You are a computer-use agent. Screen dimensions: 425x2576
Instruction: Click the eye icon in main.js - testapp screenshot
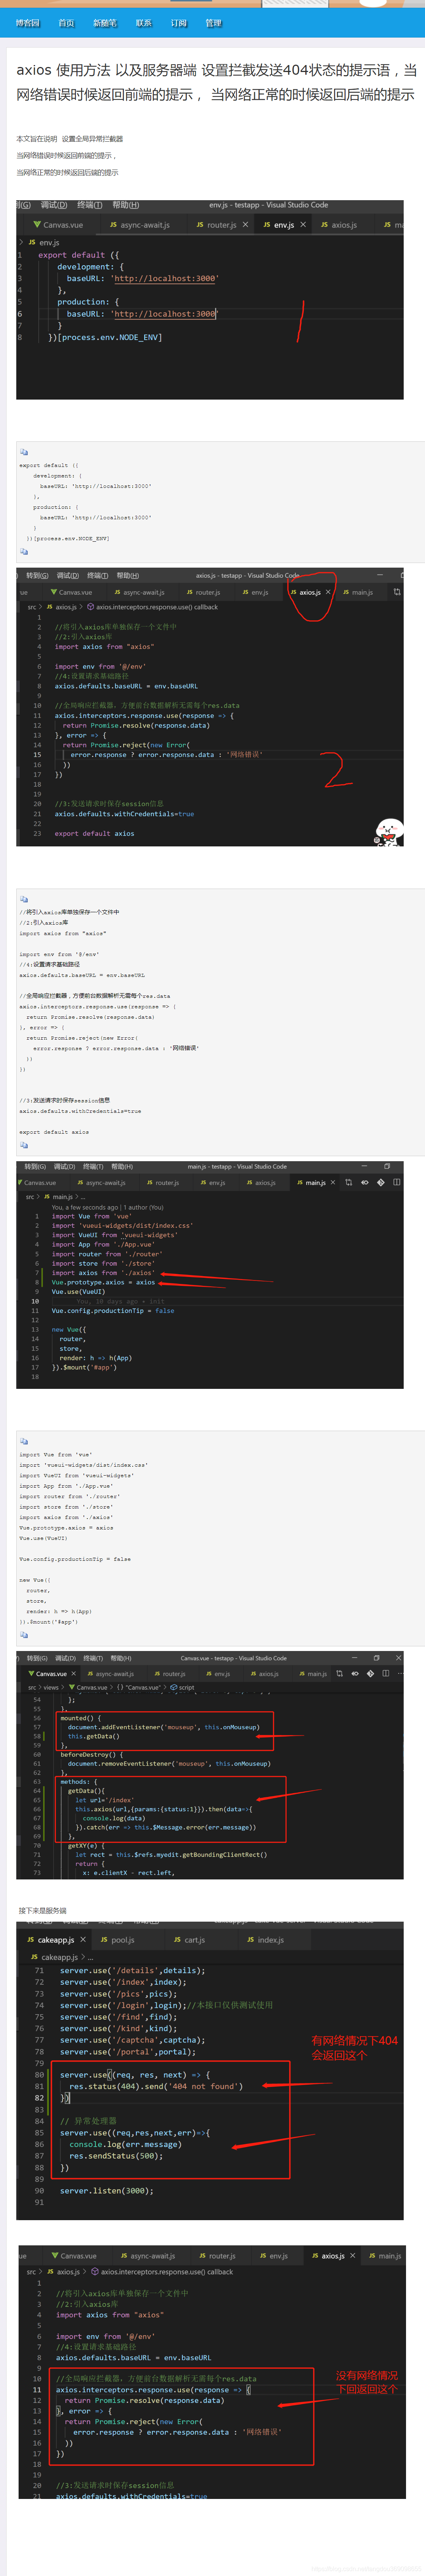[x=364, y=1183]
